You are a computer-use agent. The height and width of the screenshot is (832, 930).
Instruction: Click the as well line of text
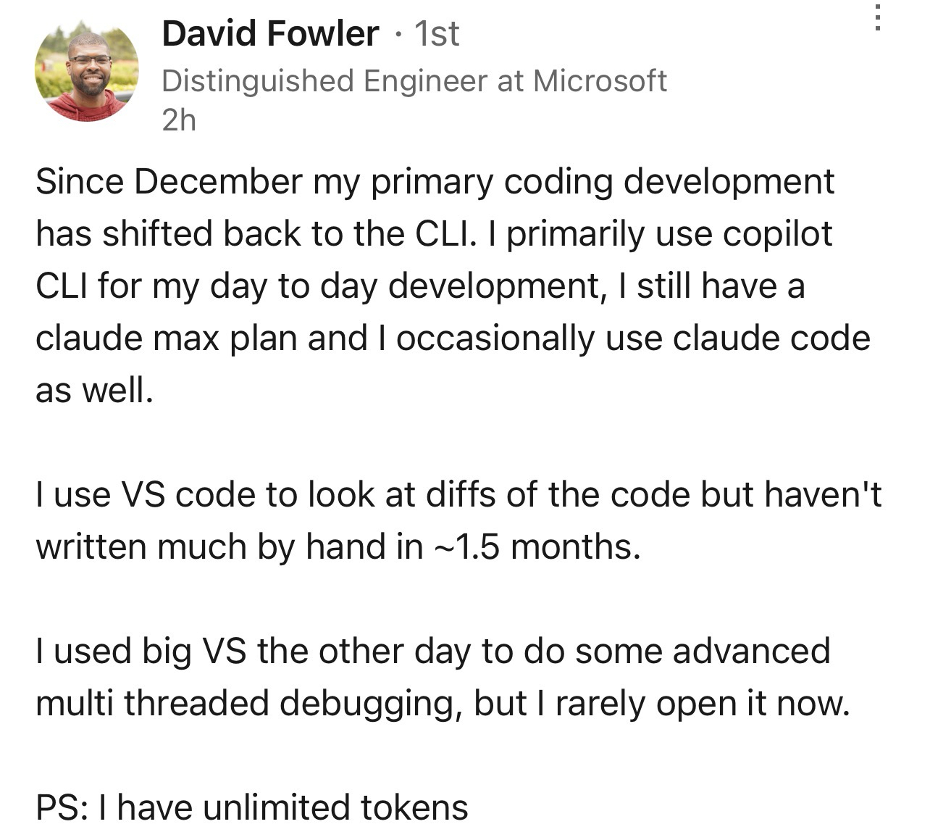tap(95, 391)
